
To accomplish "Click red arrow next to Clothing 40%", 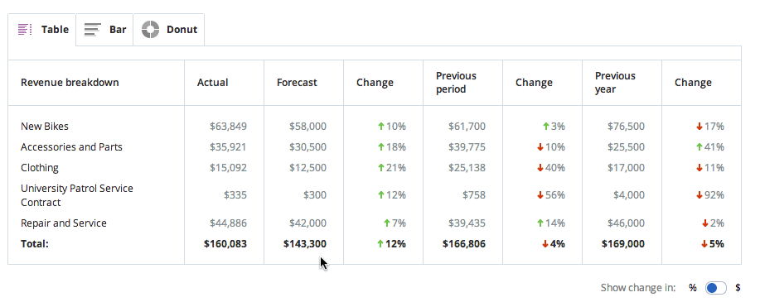I will [540, 168].
